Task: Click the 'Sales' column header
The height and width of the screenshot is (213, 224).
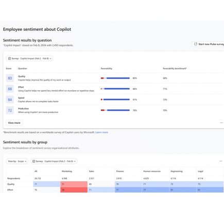Action: click(92, 171)
